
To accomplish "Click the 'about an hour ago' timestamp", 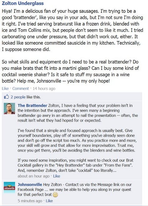I will 34,176.
